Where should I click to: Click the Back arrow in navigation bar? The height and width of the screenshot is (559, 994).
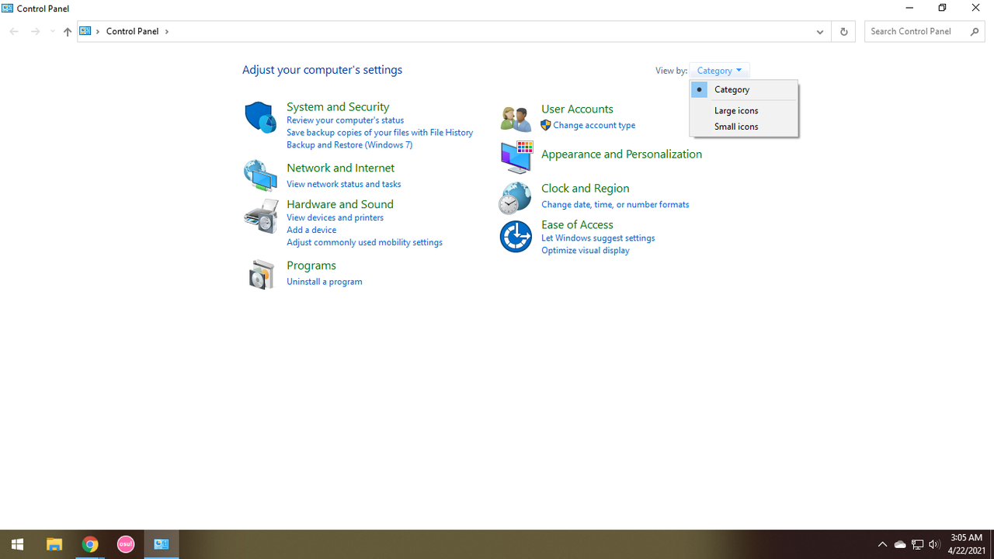(14, 31)
